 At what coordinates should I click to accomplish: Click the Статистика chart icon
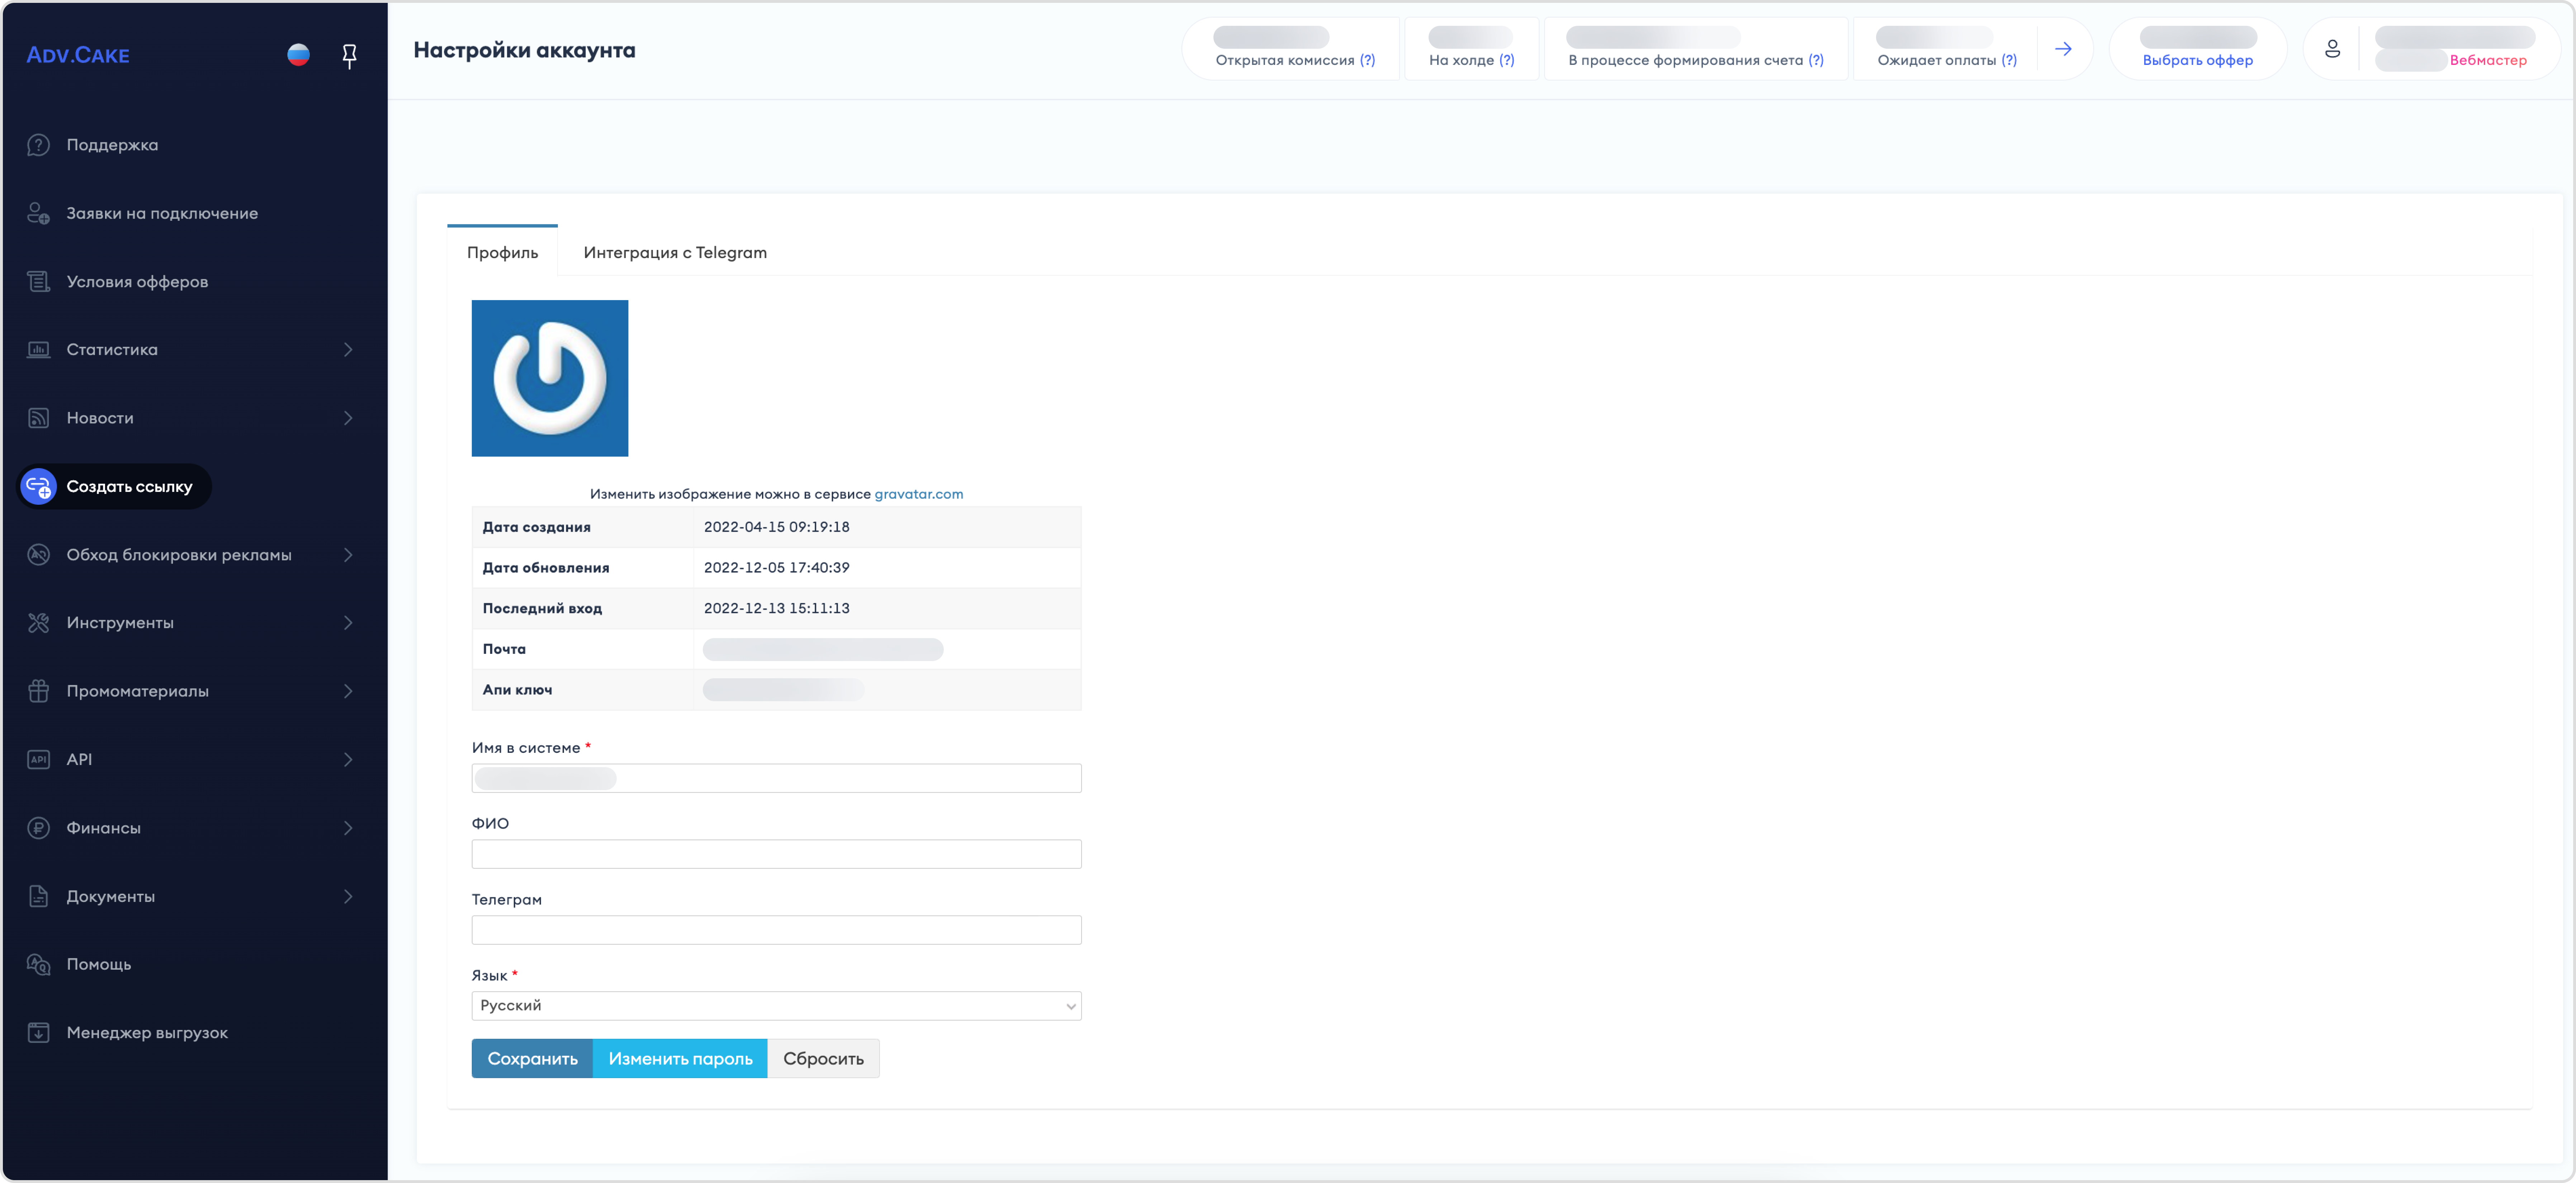(x=38, y=350)
